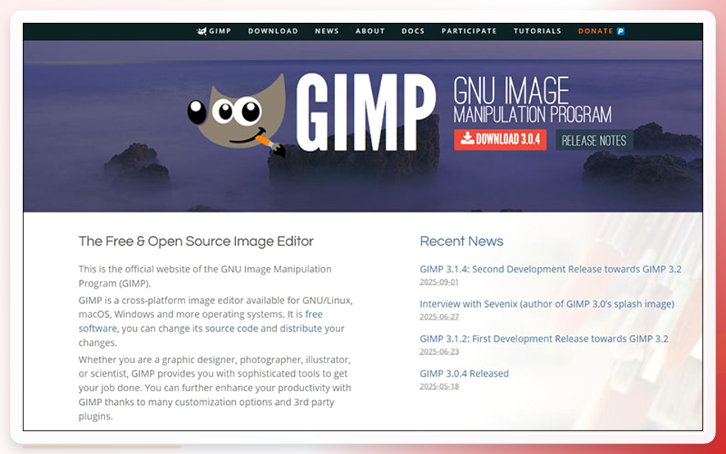
Task: Click the paragraph starting 'This is the official website'
Action: (x=205, y=276)
